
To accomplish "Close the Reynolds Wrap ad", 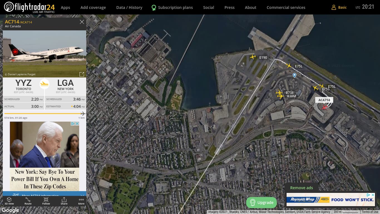I will click(373, 195).
